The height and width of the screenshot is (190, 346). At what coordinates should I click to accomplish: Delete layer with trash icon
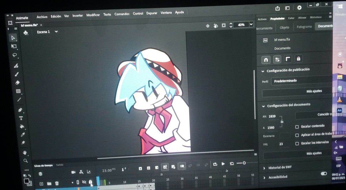(57, 183)
